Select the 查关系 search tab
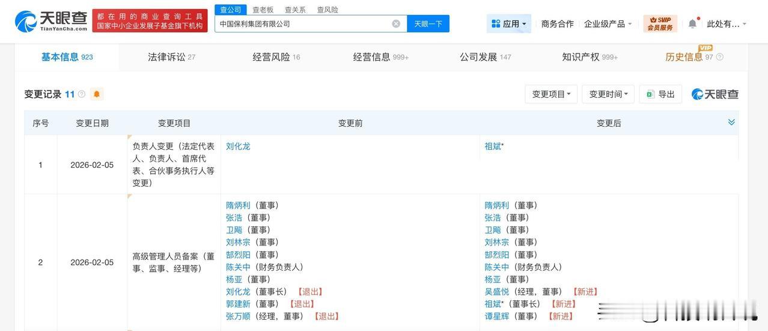This screenshot has height=331, width=768. pos(295,10)
